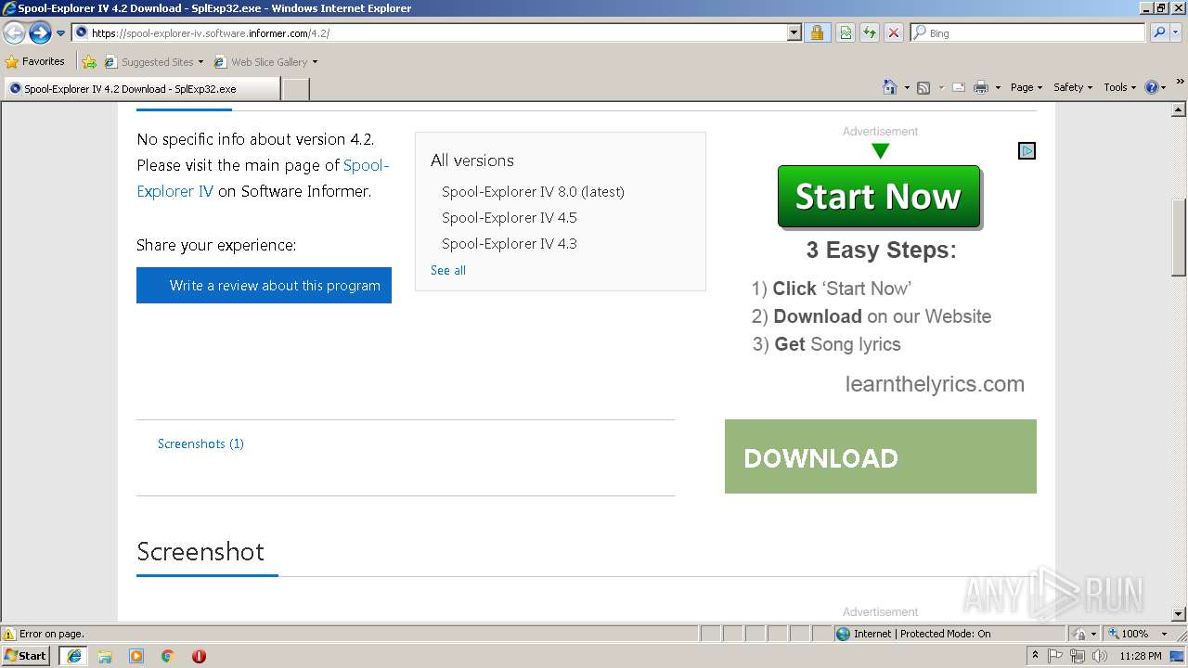1188x668 pixels.
Task: Click the magnifier Search button
Action: [1159, 32]
